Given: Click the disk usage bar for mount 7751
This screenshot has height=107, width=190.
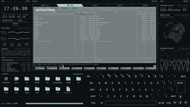Looking at the screenshot, I should coord(54,104).
